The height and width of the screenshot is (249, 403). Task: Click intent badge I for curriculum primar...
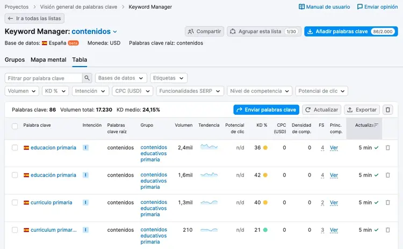85,230
